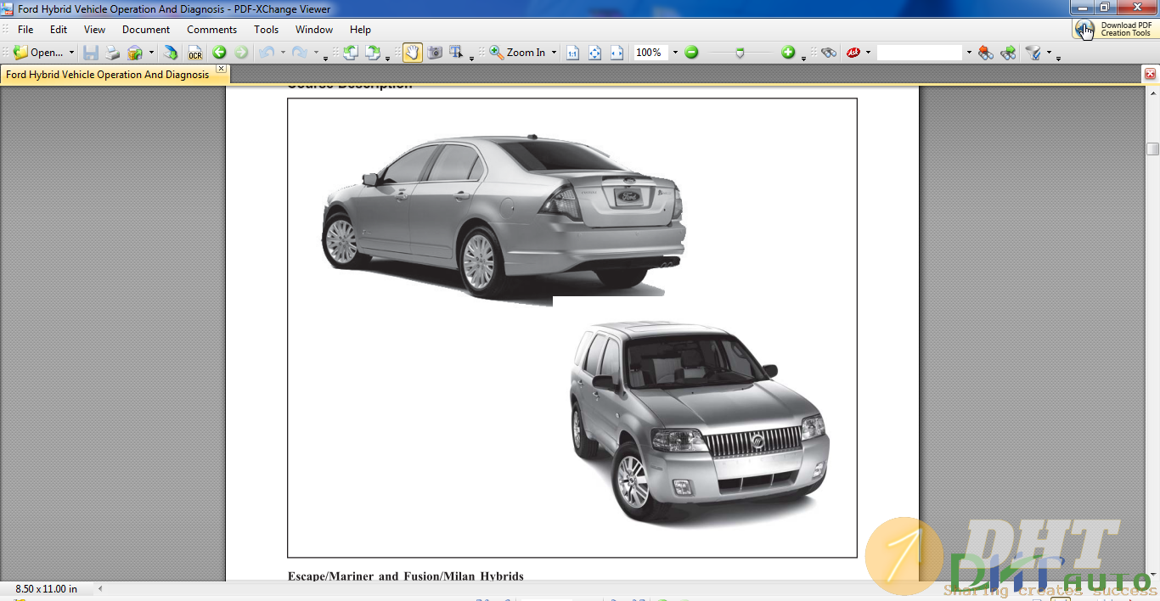Image resolution: width=1160 pixels, height=601 pixels.
Task: Close the Ford Hybrid Vehicle document tab
Action: click(221, 69)
